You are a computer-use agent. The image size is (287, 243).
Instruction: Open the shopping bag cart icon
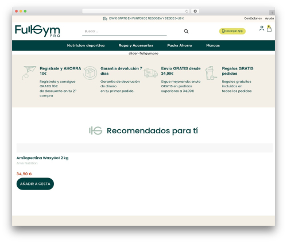(x=269, y=29)
